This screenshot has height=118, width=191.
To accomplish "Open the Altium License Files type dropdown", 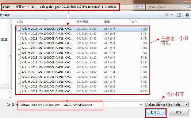I will click(167, 105).
